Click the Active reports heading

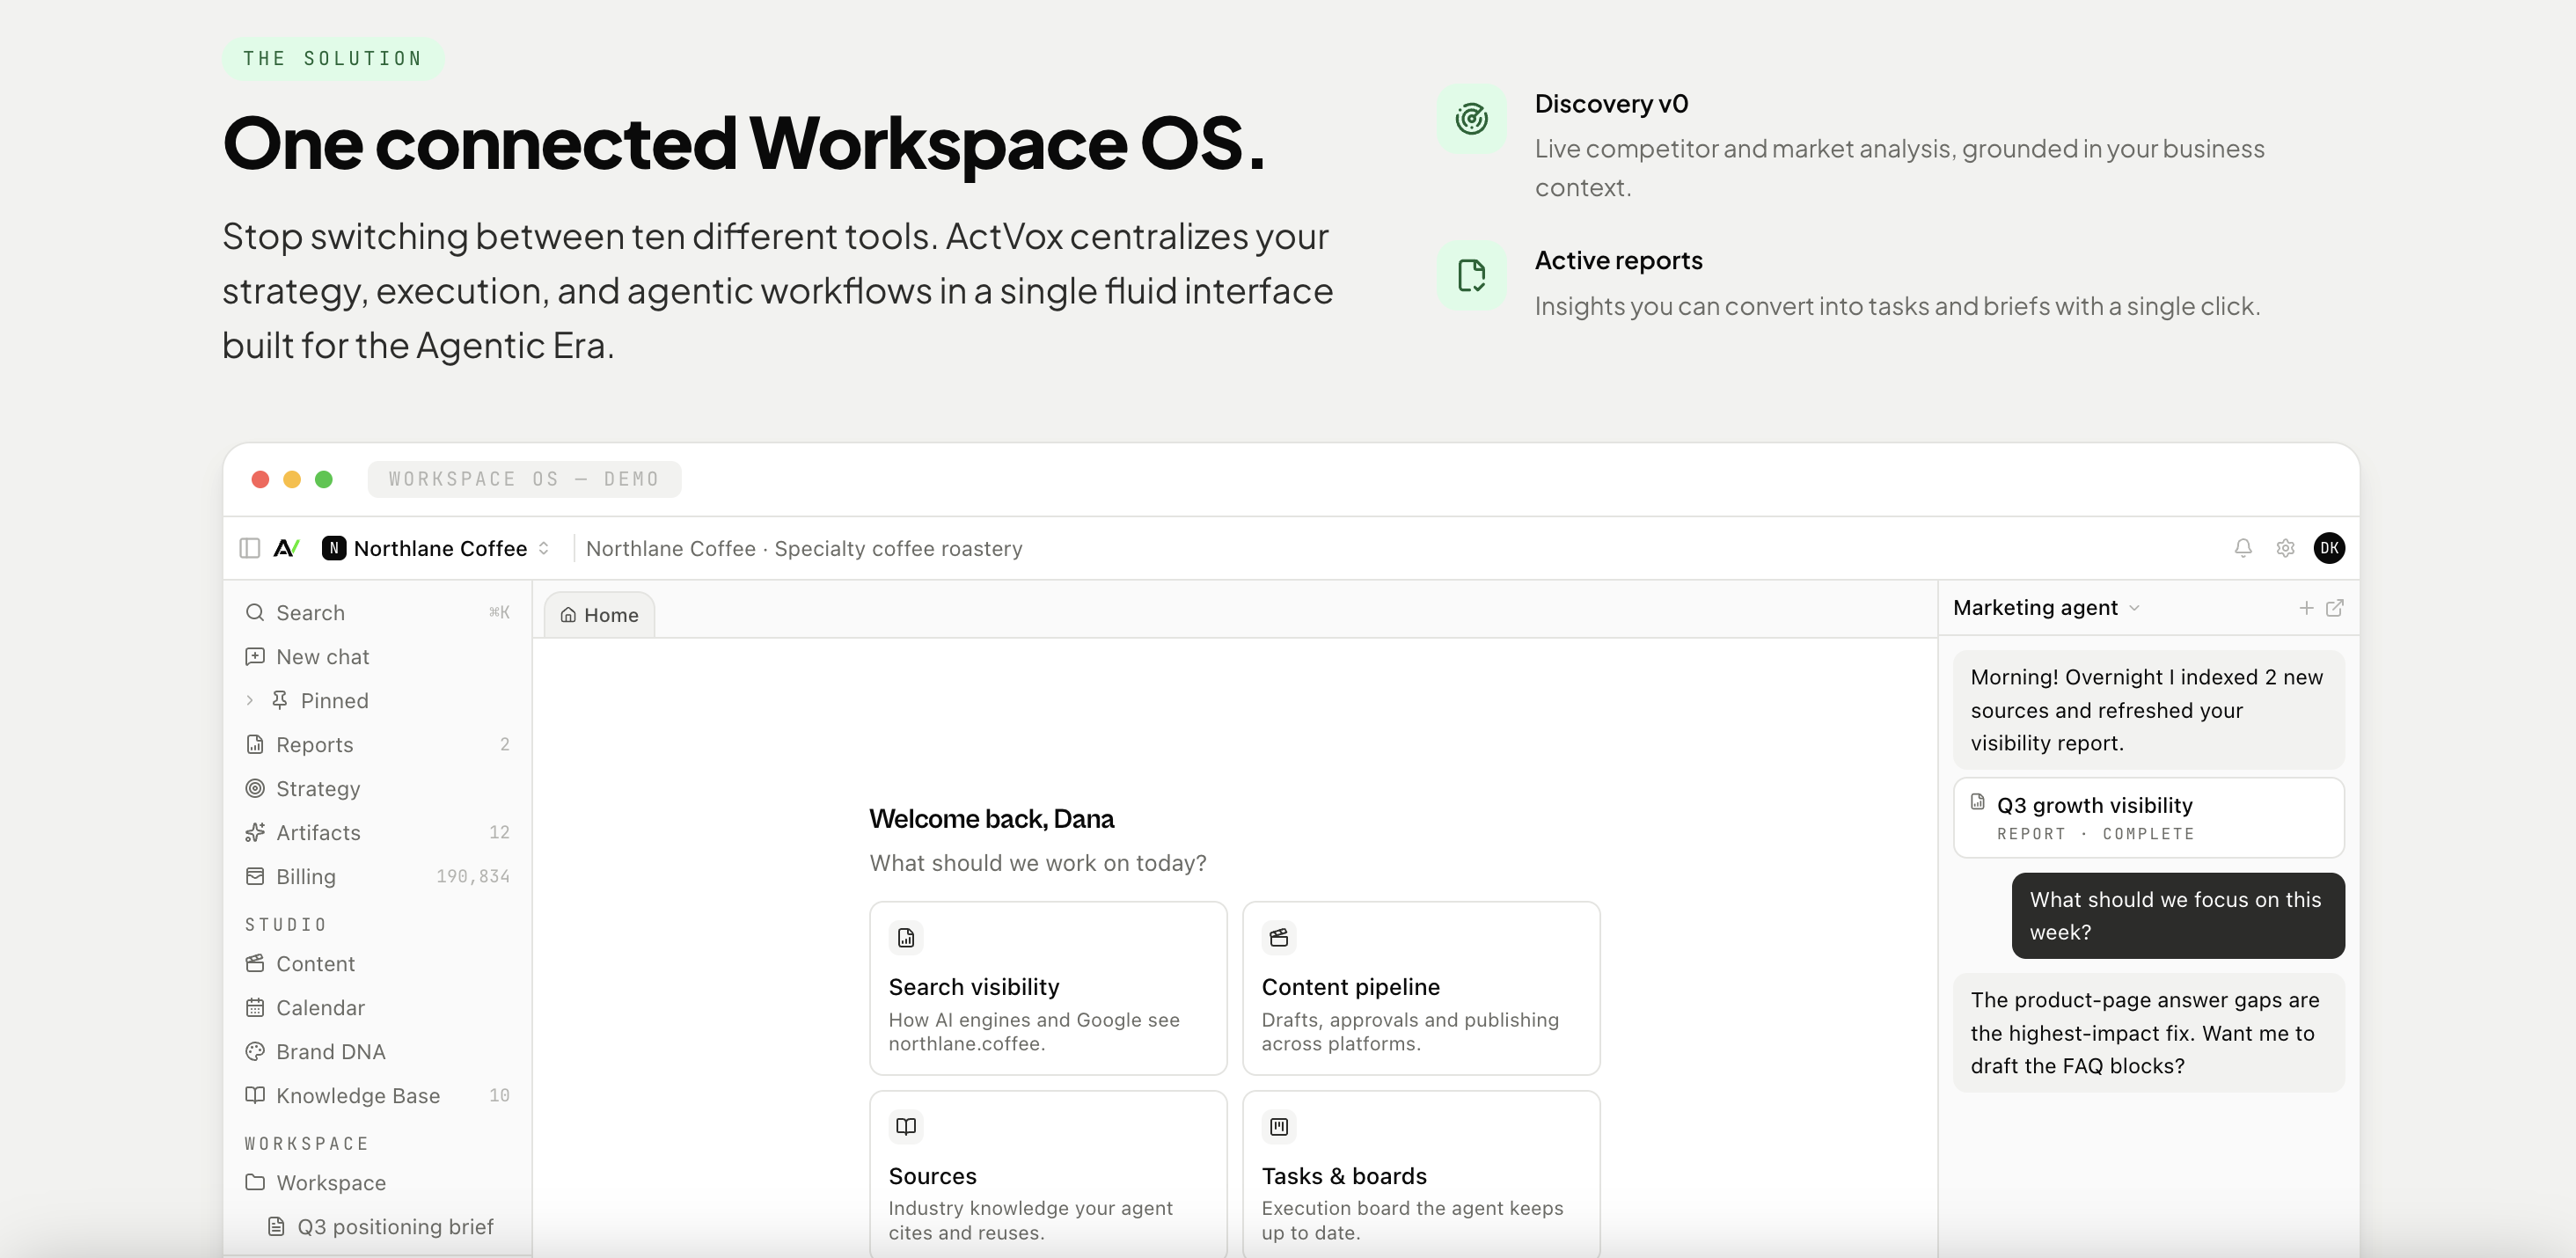point(1618,260)
